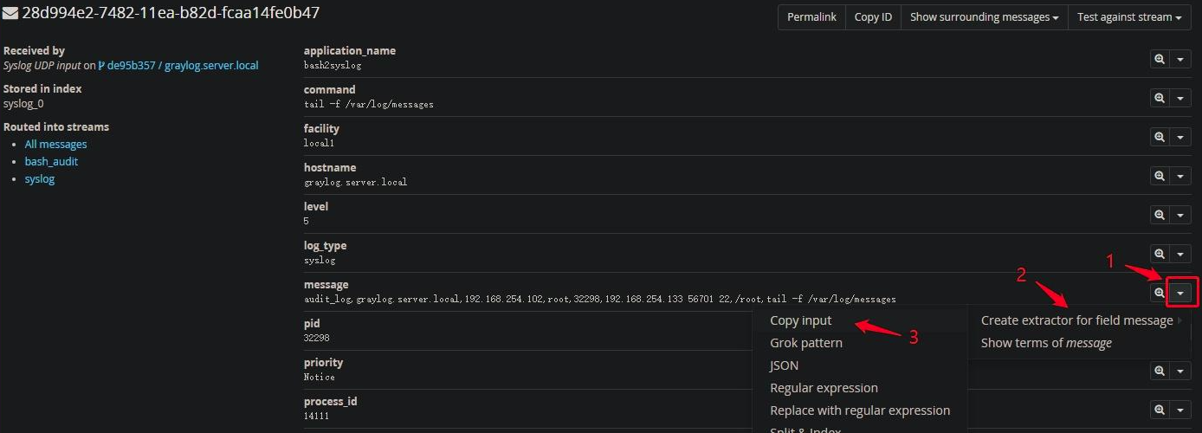This screenshot has width=1202, height=433.
Task: Open the graylog.server.local node link
Action: coord(211,65)
